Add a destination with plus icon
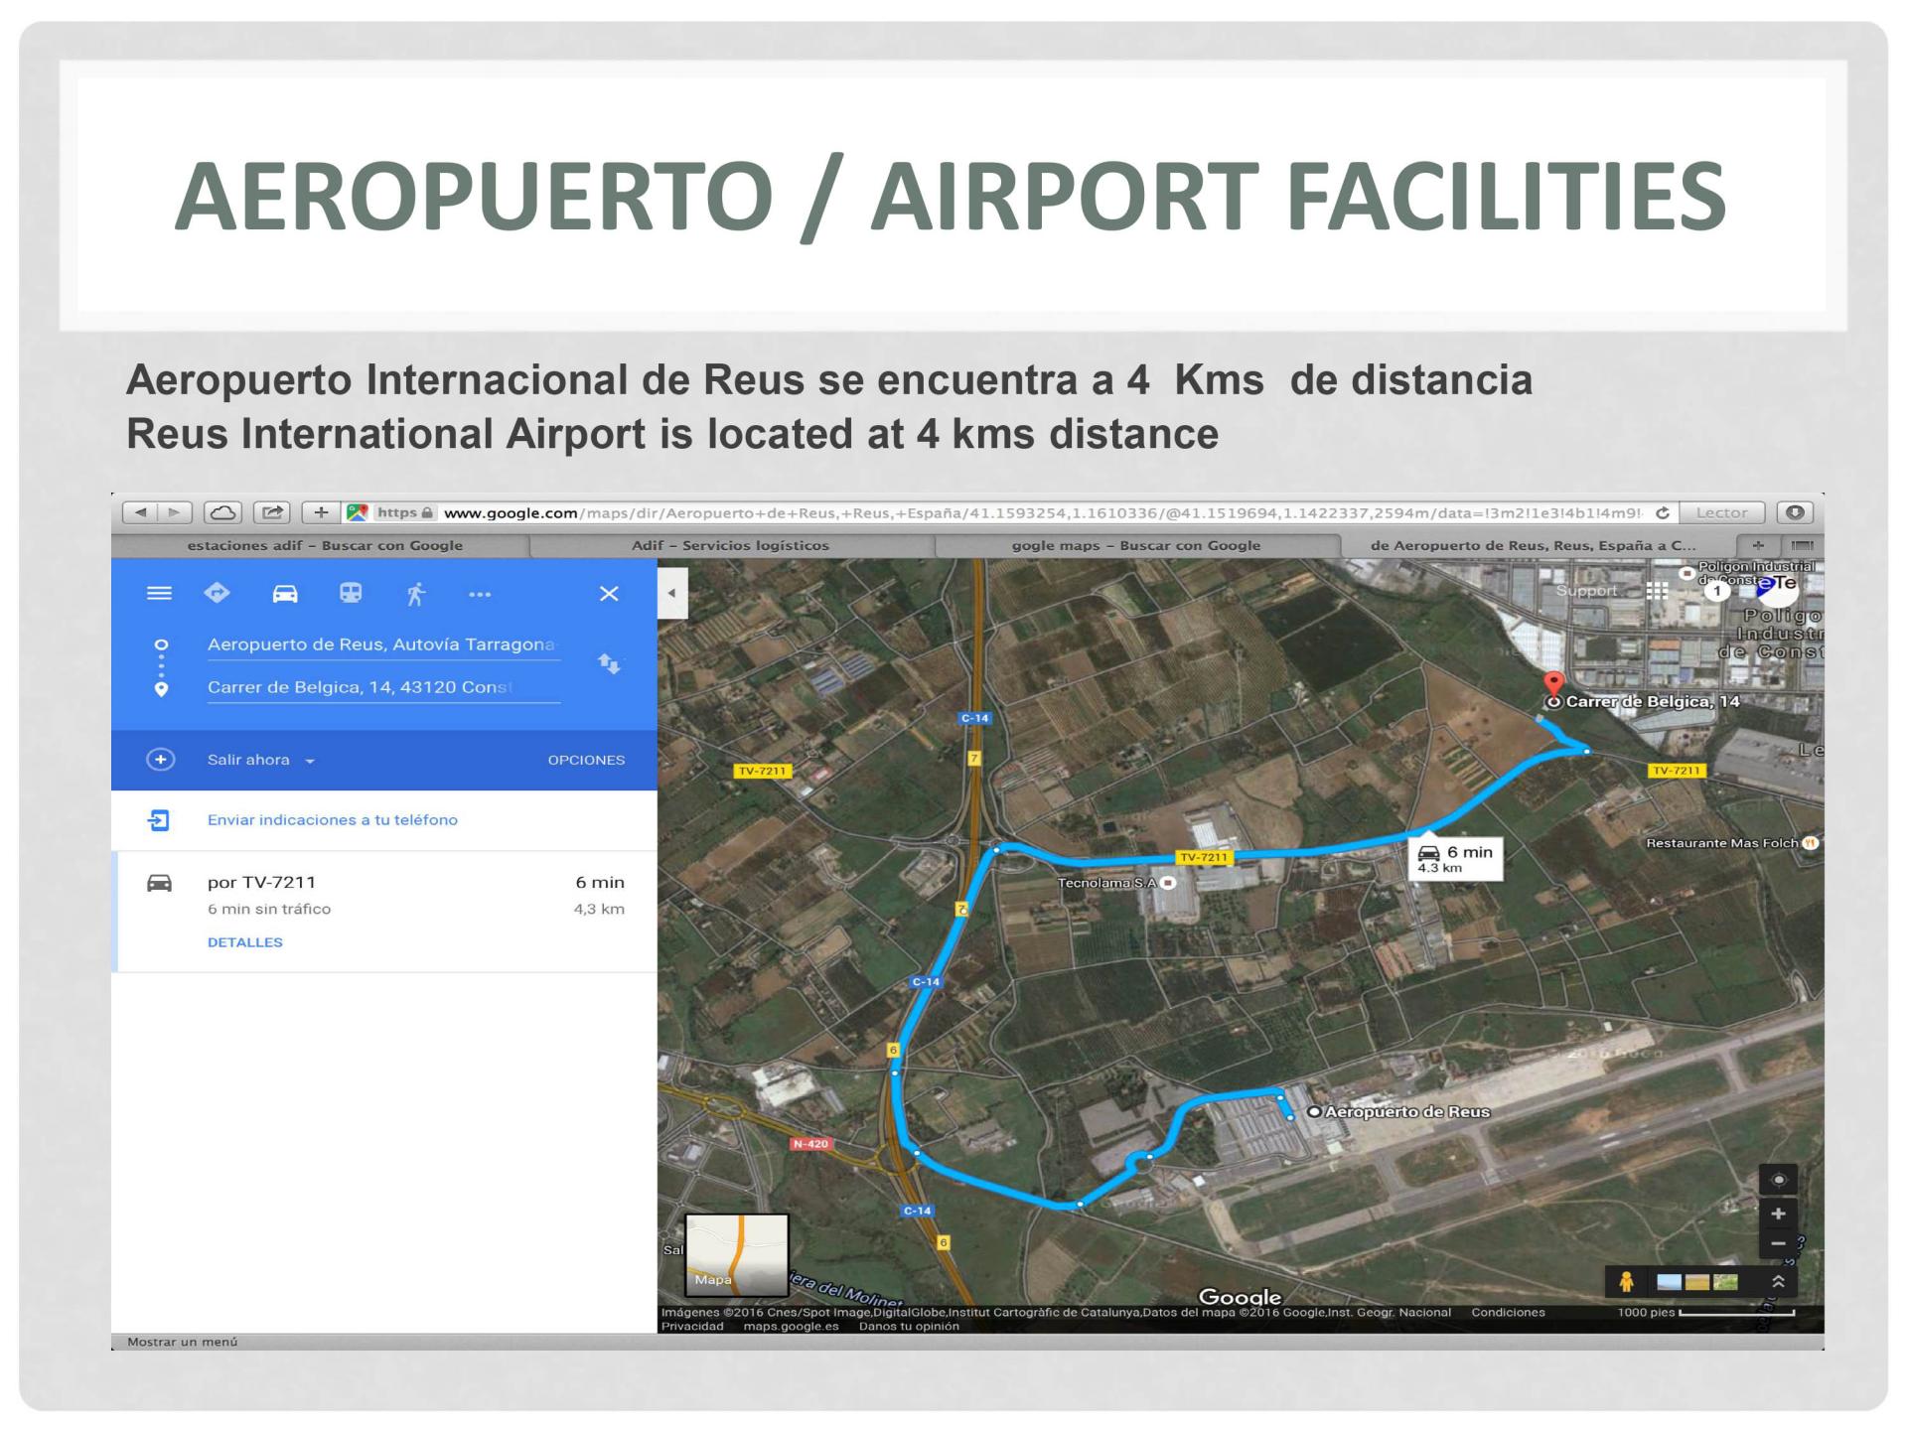The image size is (1907, 1430). pyautogui.click(x=160, y=760)
